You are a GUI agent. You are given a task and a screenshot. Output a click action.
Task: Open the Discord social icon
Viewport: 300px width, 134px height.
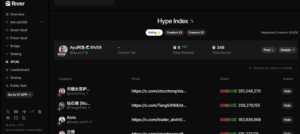pyautogui.click(x=16, y=112)
